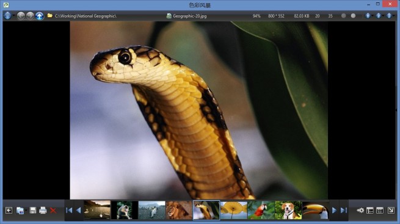Click the diagonal arrow fullscreen icon
Viewport: 400px width, 224px height.
click(x=391, y=210)
